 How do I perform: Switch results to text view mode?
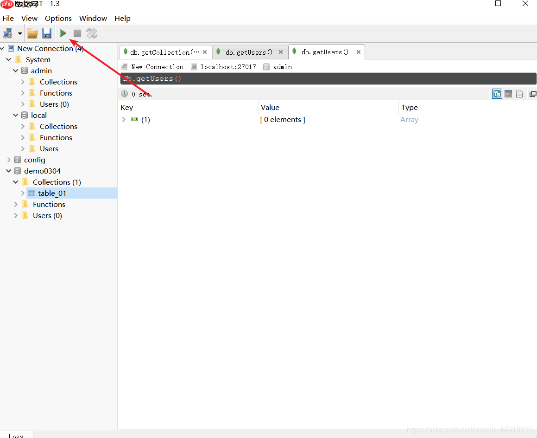point(519,94)
